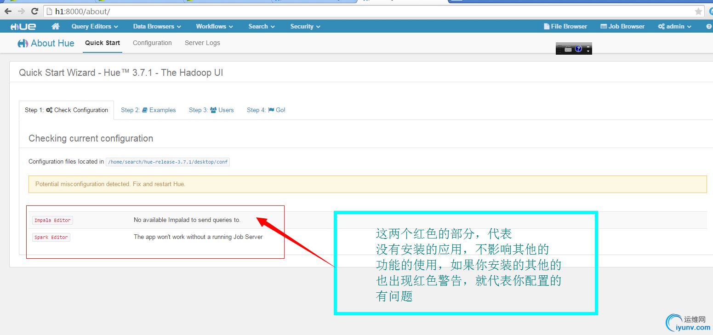713x335 pixels.
Task: Click the browser forward arrow
Action: pos(21,11)
